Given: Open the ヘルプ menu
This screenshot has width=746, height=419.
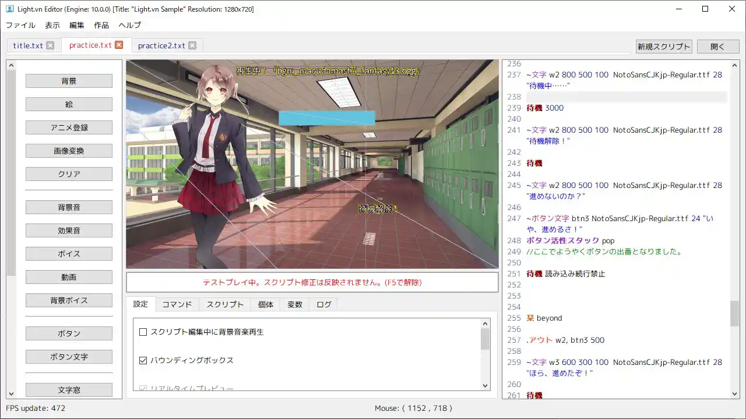Looking at the screenshot, I should (x=129, y=25).
